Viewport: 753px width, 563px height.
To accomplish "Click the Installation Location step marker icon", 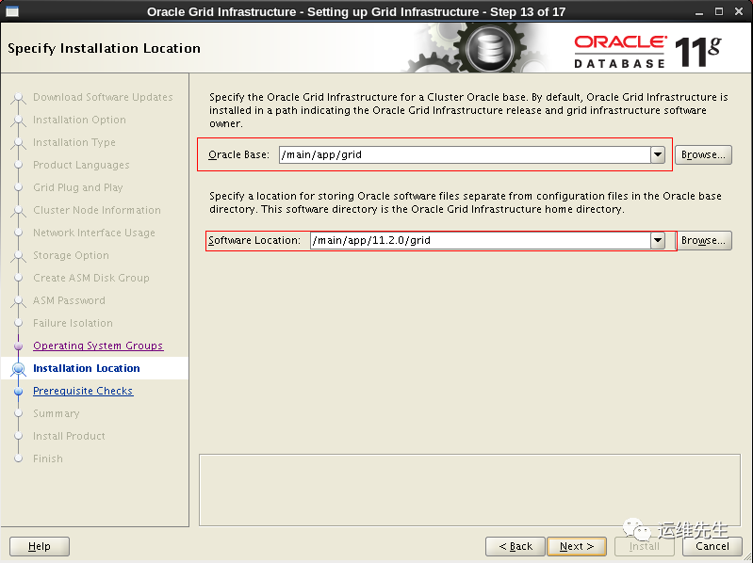I will pyautogui.click(x=18, y=368).
